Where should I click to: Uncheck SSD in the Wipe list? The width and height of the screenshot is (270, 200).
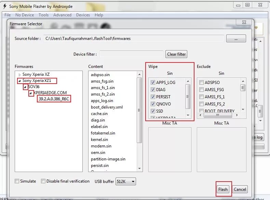[x=153, y=111]
